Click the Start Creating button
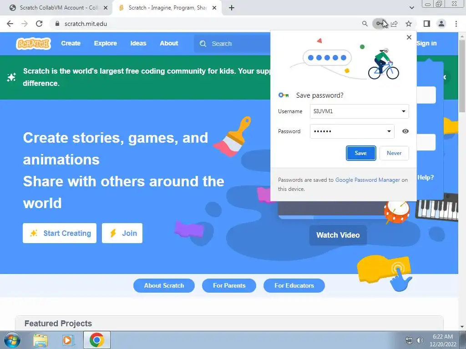 [x=60, y=233]
